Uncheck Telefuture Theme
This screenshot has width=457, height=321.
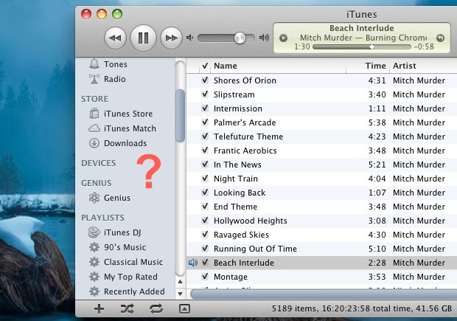tap(205, 137)
